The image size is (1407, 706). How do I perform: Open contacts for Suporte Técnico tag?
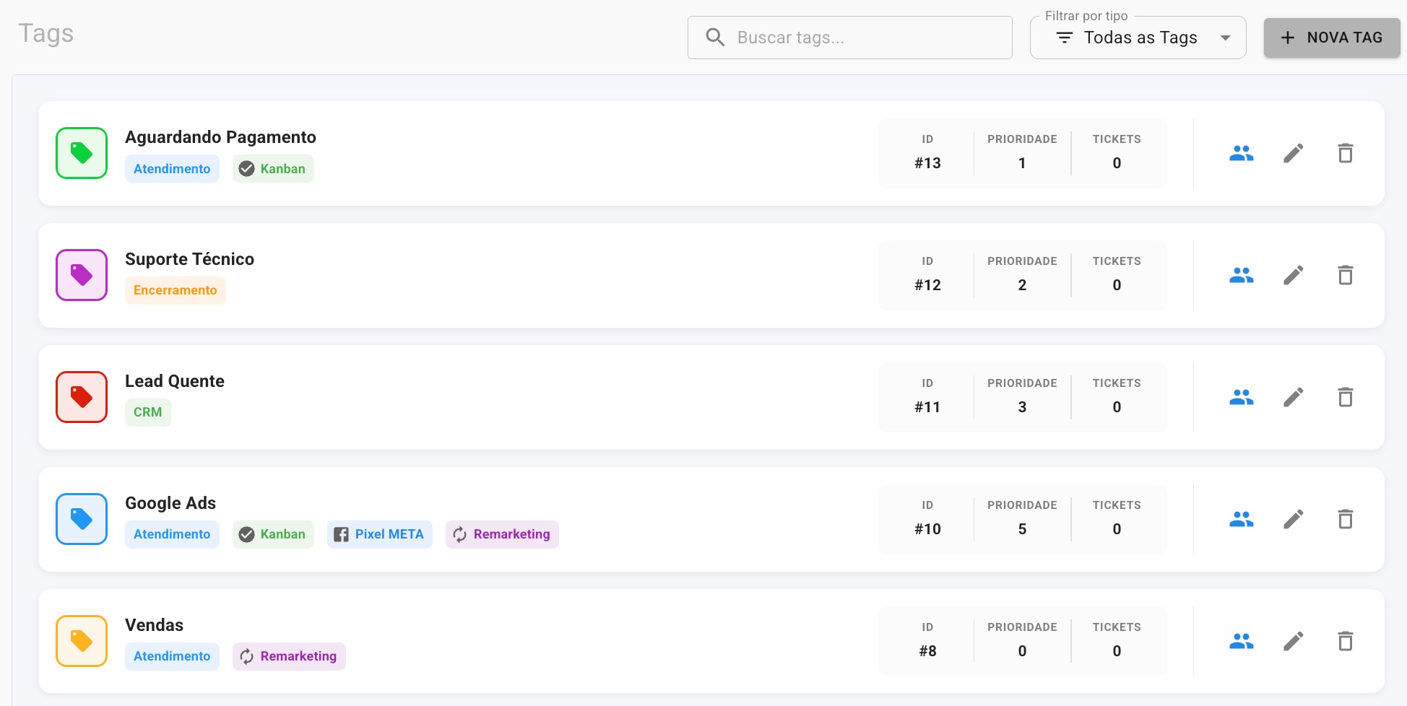tap(1241, 275)
